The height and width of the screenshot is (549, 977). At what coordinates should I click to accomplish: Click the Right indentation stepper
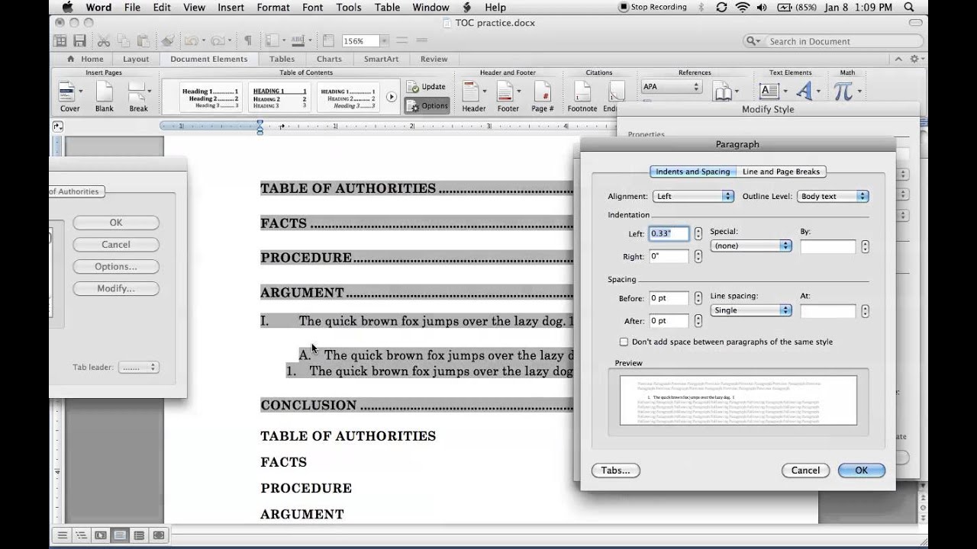tap(698, 256)
